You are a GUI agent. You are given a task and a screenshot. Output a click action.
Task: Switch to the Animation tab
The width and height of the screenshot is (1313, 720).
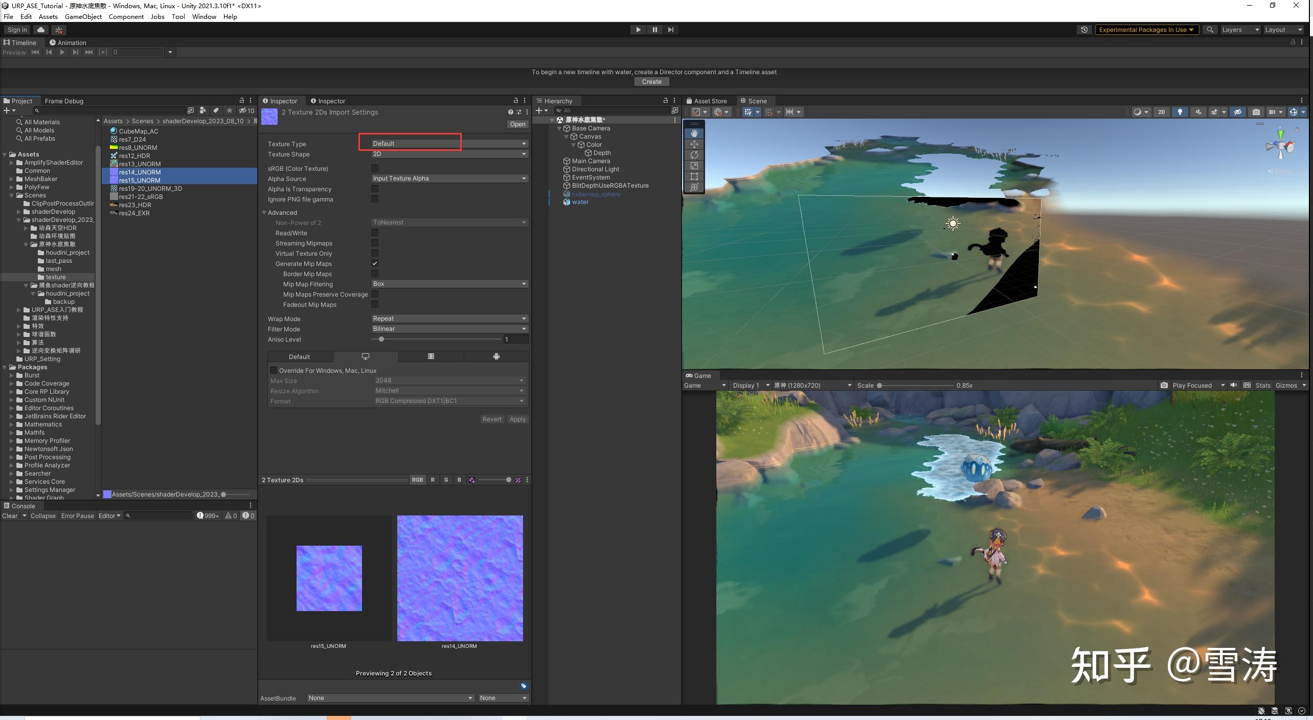click(67, 42)
